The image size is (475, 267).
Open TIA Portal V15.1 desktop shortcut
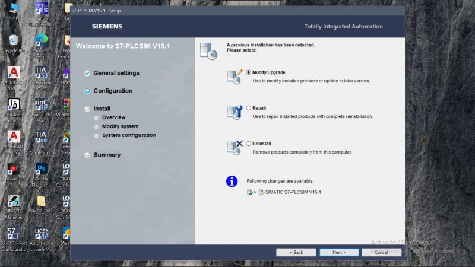point(42,78)
